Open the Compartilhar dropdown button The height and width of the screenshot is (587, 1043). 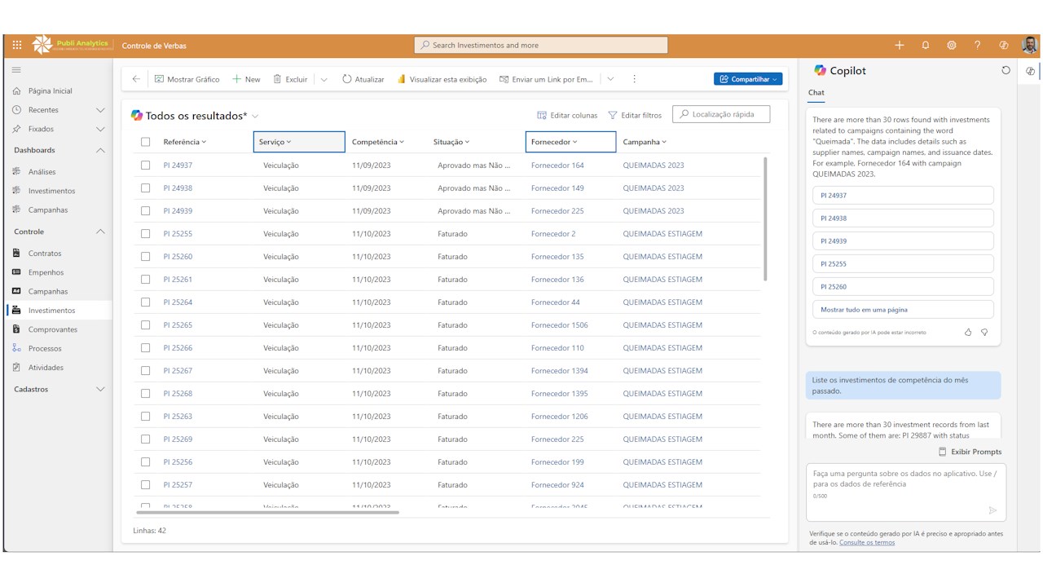point(748,79)
